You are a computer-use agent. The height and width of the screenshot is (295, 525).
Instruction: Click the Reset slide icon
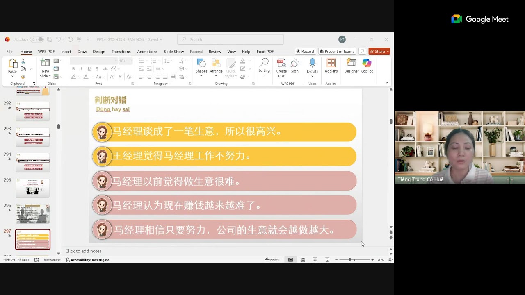(56, 69)
